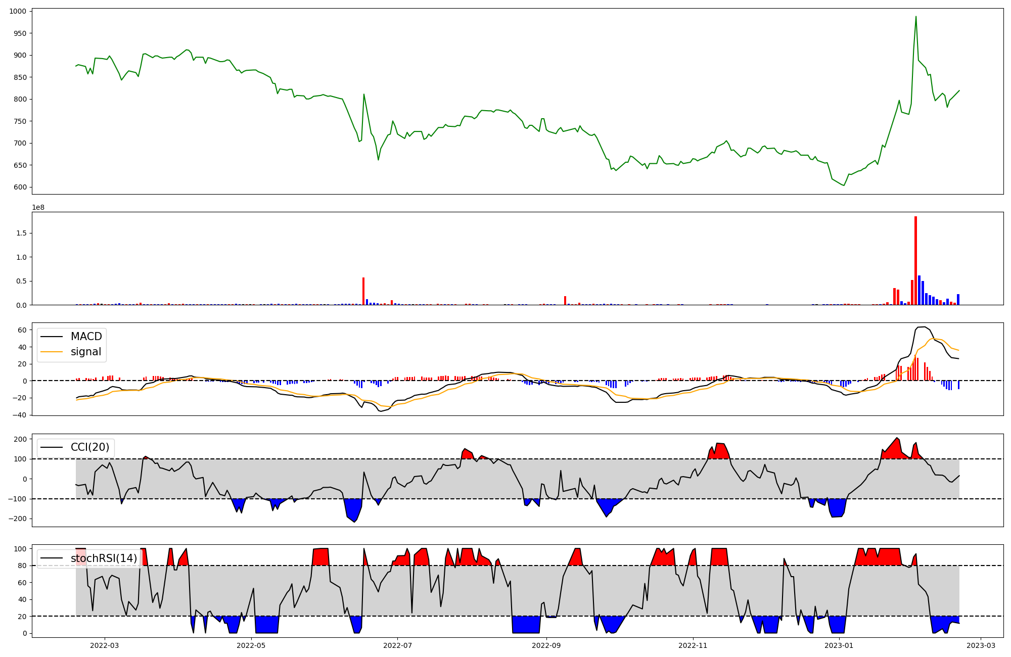Click the 2022-05 x-axis date label
This screenshot has width=1011, height=657.
pyautogui.click(x=251, y=645)
